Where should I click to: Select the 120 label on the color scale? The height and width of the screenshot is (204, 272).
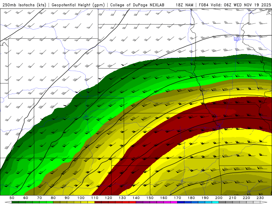(108, 198)
